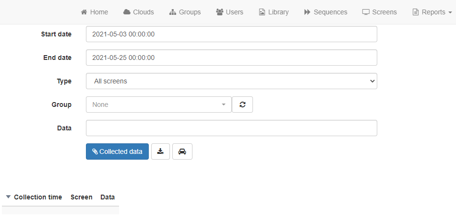The width and height of the screenshot is (456, 221).
Task: Click the Collected data button
Action: point(117,151)
